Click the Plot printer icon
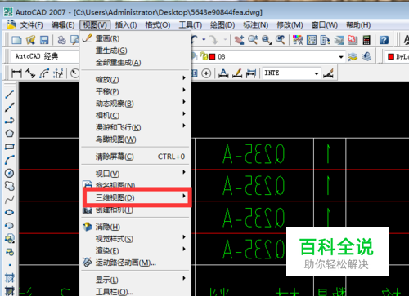409x296 pixels. [x=62, y=40]
